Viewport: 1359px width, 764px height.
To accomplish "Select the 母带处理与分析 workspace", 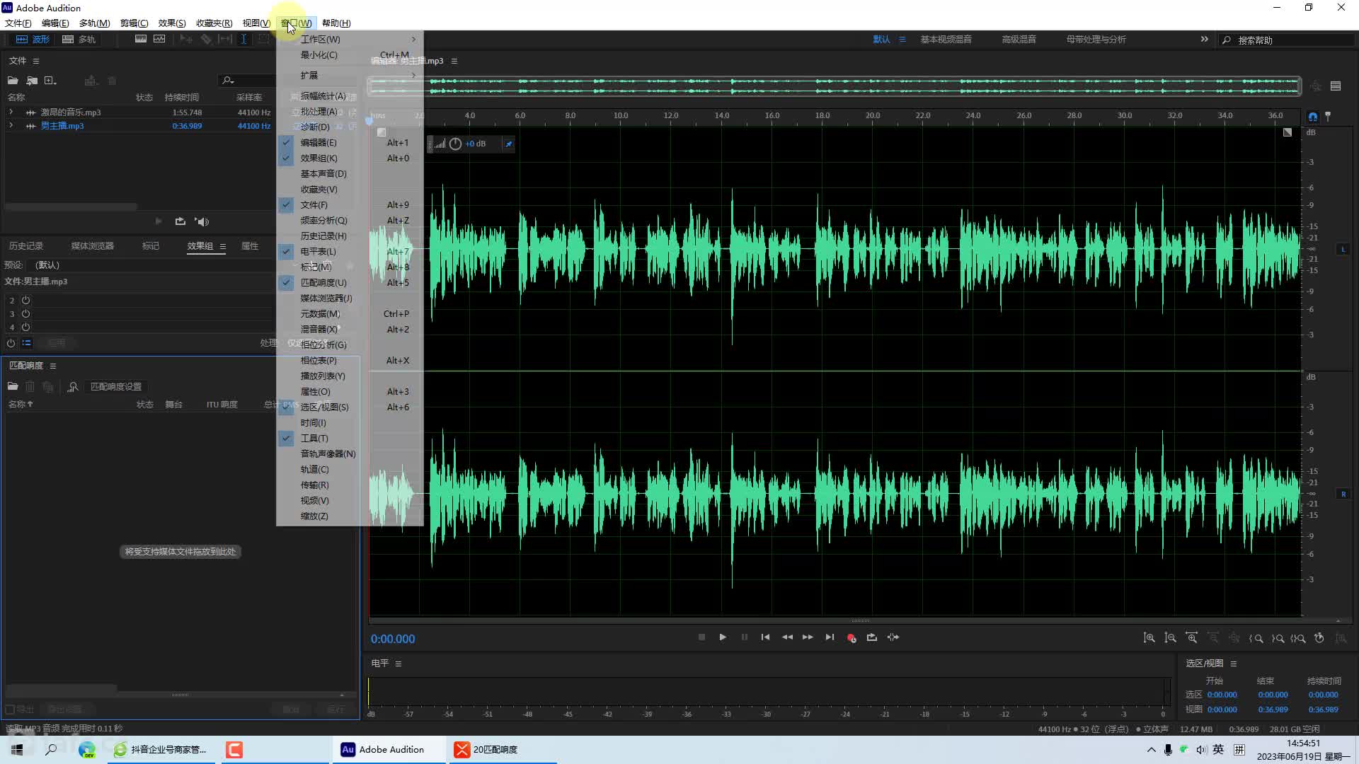I will tap(1096, 40).
